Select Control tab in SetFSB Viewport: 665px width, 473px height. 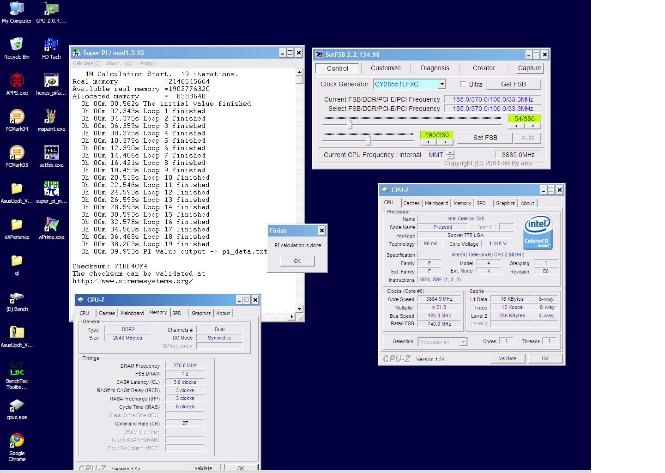click(x=338, y=68)
